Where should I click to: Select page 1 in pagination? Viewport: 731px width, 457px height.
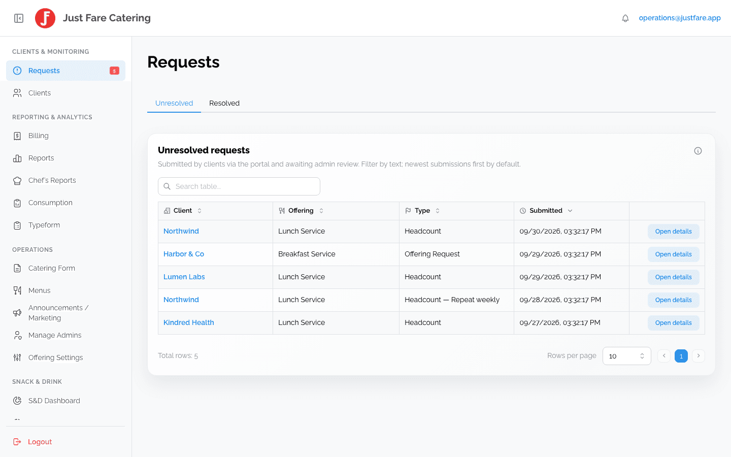point(681,356)
